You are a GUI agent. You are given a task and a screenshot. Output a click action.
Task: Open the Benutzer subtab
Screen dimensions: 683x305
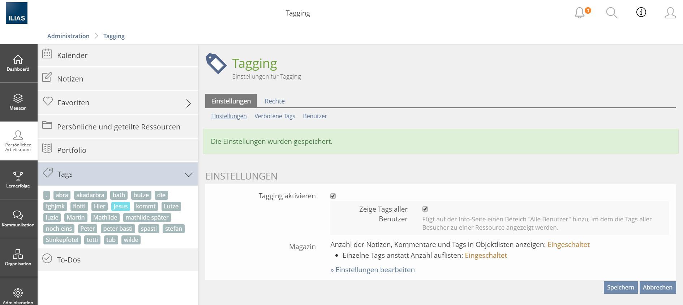tap(315, 116)
